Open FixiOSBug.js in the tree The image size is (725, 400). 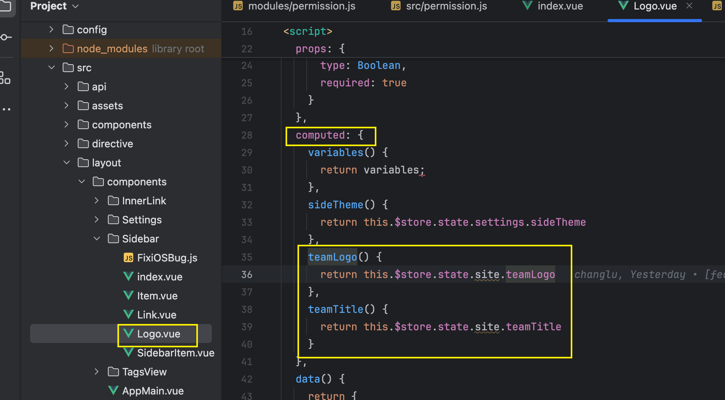point(167,258)
